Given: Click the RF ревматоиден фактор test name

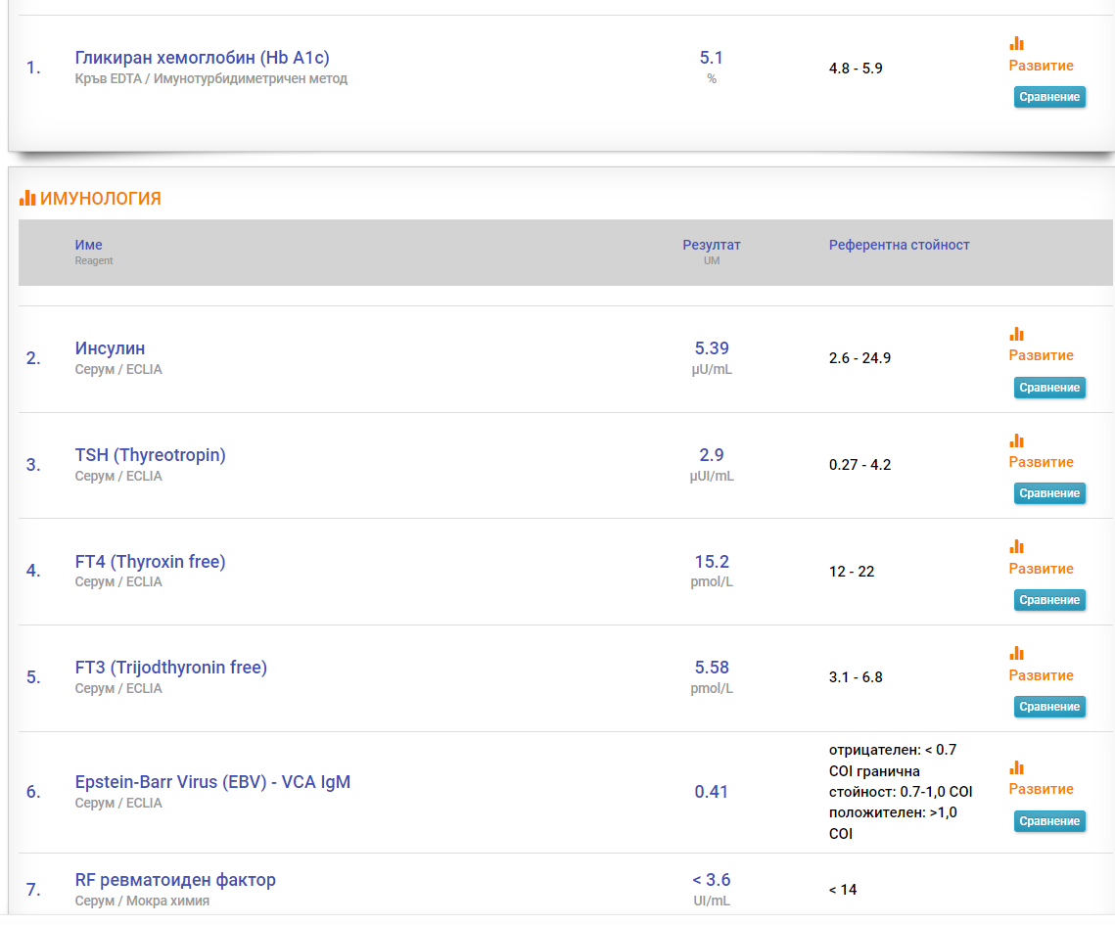Looking at the screenshot, I should point(175,880).
